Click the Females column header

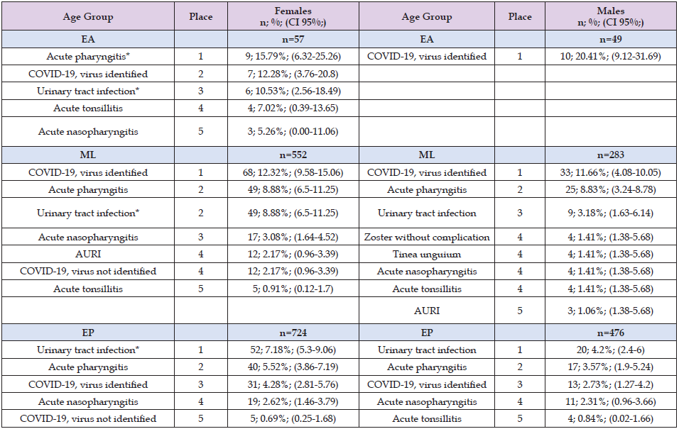[x=293, y=16]
